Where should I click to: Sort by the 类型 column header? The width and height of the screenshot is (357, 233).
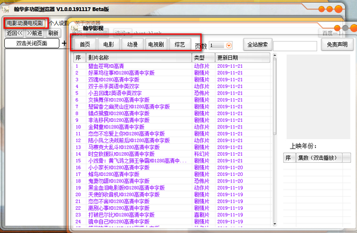[203, 58]
